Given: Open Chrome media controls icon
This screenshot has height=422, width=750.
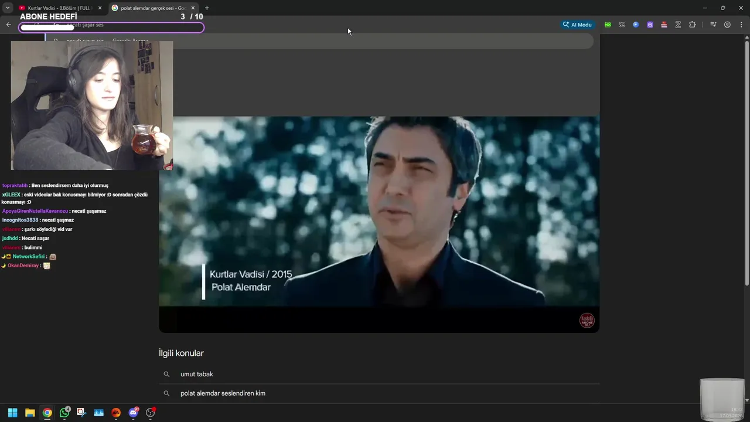Looking at the screenshot, I should click(713, 25).
